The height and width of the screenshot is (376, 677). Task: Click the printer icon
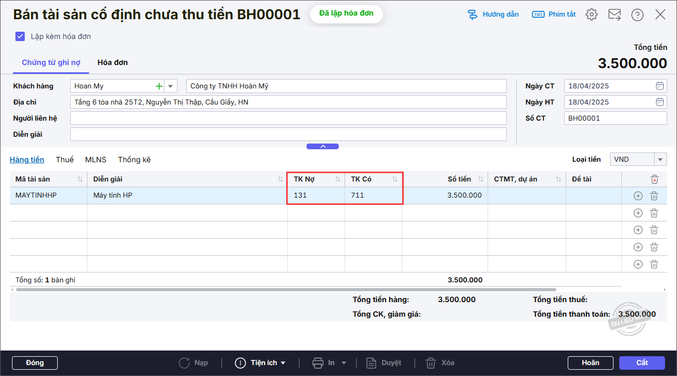[x=318, y=363]
